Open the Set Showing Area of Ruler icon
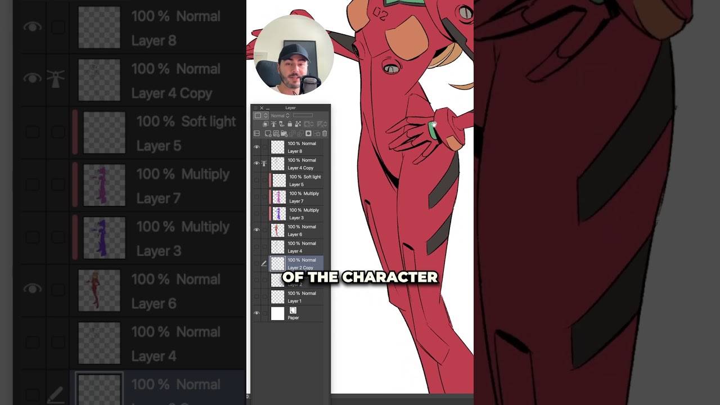This screenshot has width=720, height=405. point(322,124)
